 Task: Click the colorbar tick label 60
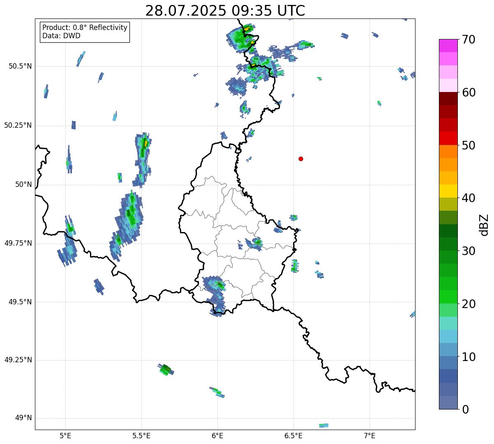pyautogui.click(x=469, y=92)
